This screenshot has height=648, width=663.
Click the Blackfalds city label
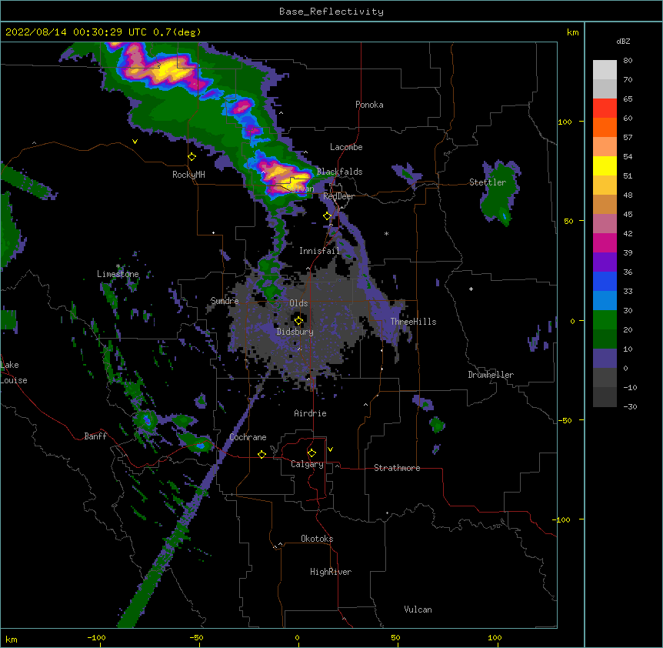(x=339, y=172)
